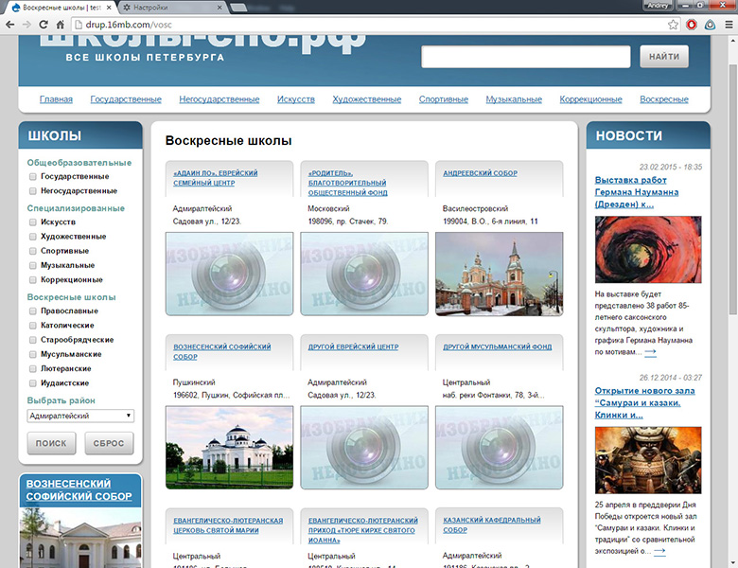Viewport: 738px width, 568px height.
Task: Open the Воскресные menu link
Action: coord(663,99)
